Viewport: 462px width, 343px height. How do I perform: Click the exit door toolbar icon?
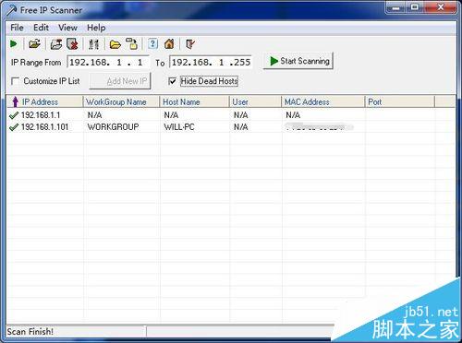pyautogui.click(x=190, y=44)
